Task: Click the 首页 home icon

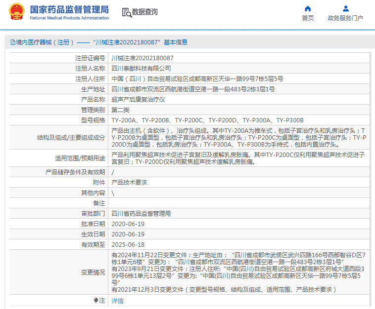Action: tap(308, 9)
